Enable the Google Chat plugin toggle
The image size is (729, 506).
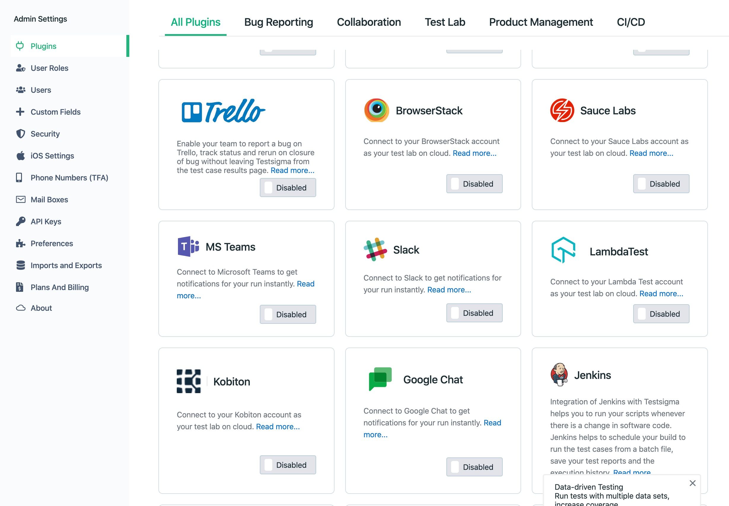(x=475, y=467)
